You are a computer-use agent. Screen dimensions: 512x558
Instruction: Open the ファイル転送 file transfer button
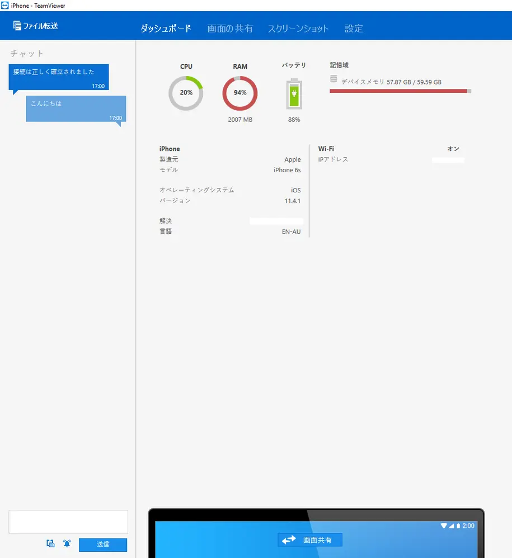[x=36, y=26]
